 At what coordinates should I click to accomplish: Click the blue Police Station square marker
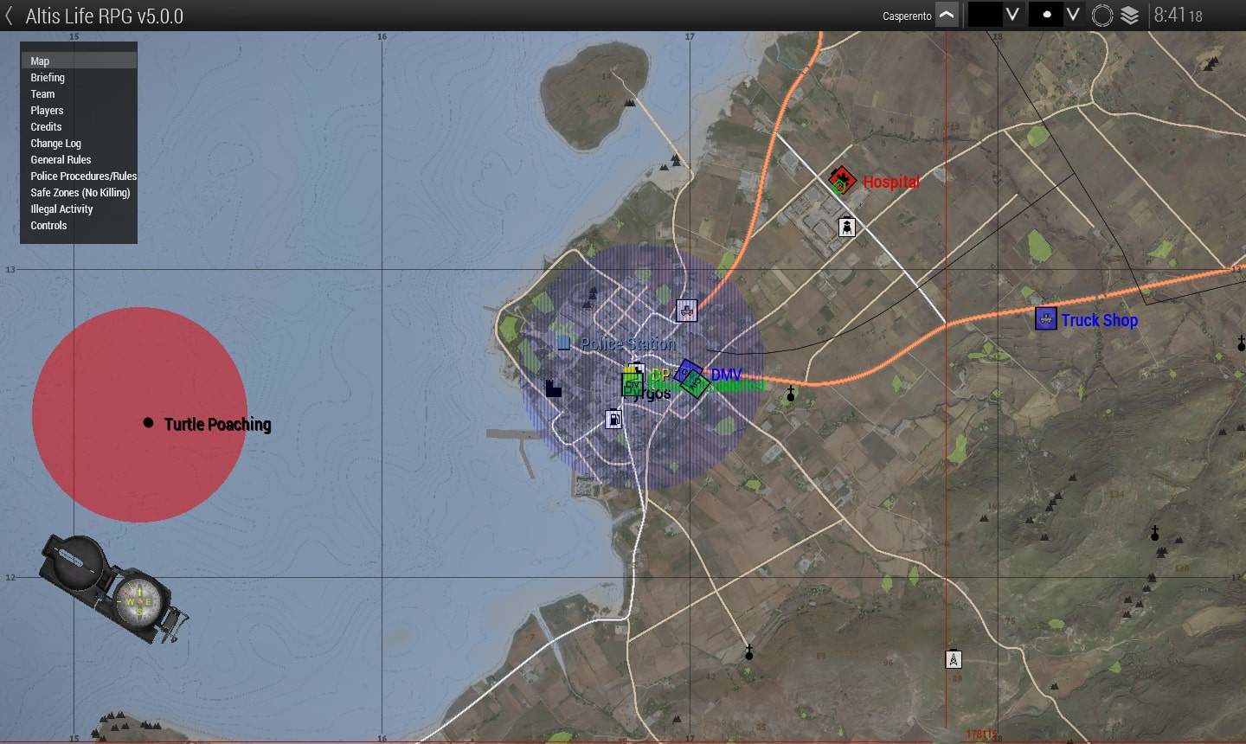point(564,343)
